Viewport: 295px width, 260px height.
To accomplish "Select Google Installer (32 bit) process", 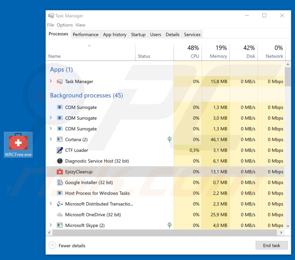I will pos(89,182).
